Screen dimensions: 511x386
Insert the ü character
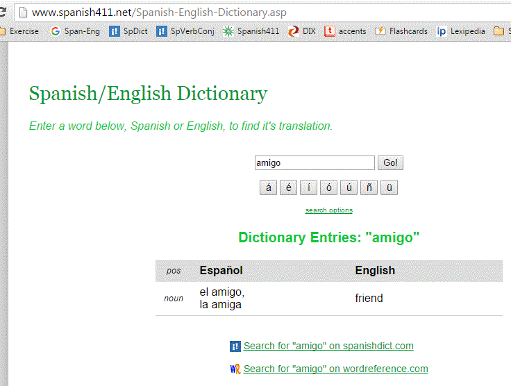389,187
